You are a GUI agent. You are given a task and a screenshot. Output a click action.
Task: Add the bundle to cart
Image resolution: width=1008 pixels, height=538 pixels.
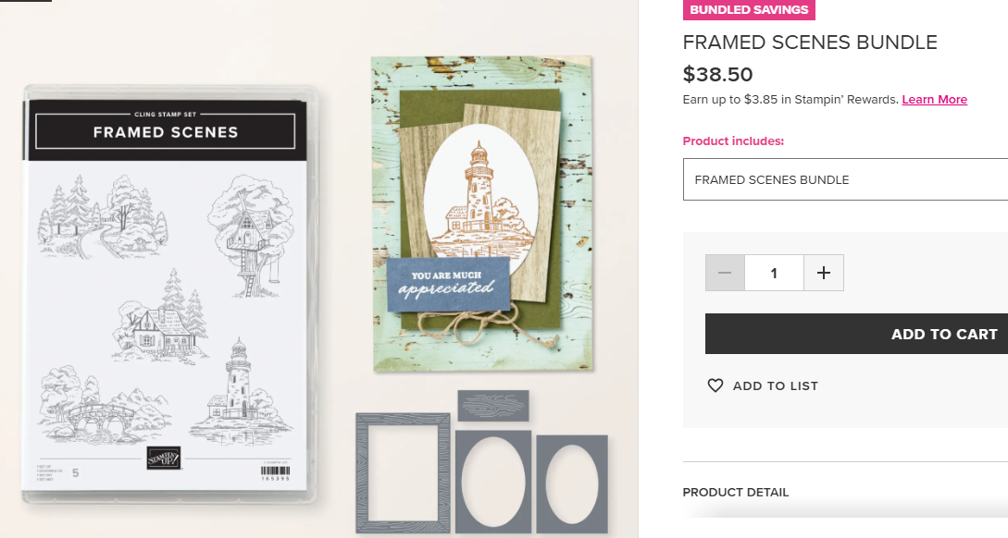[856, 334]
